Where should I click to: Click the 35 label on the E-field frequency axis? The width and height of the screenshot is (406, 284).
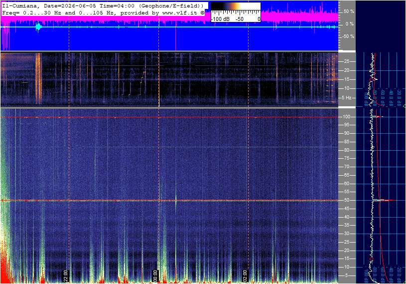click(x=347, y=226)
